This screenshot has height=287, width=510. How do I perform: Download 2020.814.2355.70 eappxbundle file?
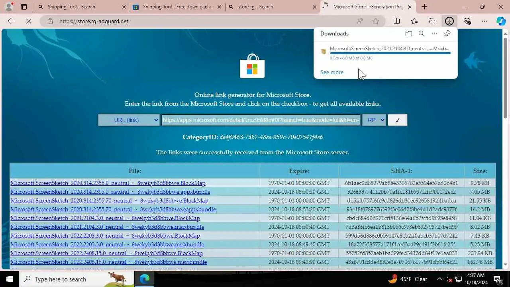[113, 209]
